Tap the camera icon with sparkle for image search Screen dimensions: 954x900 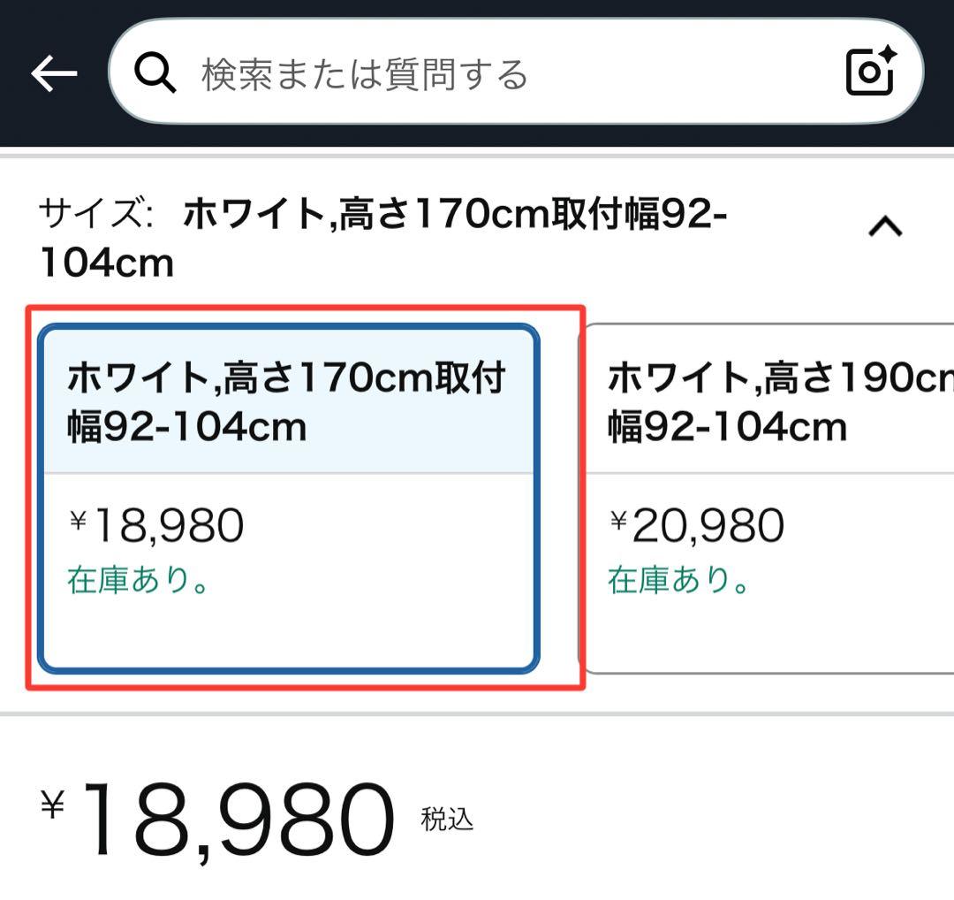pyautogui.click(x=870, y=72)
